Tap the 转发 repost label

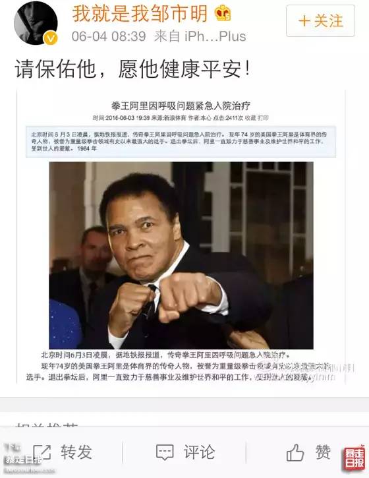click(76, 452)
